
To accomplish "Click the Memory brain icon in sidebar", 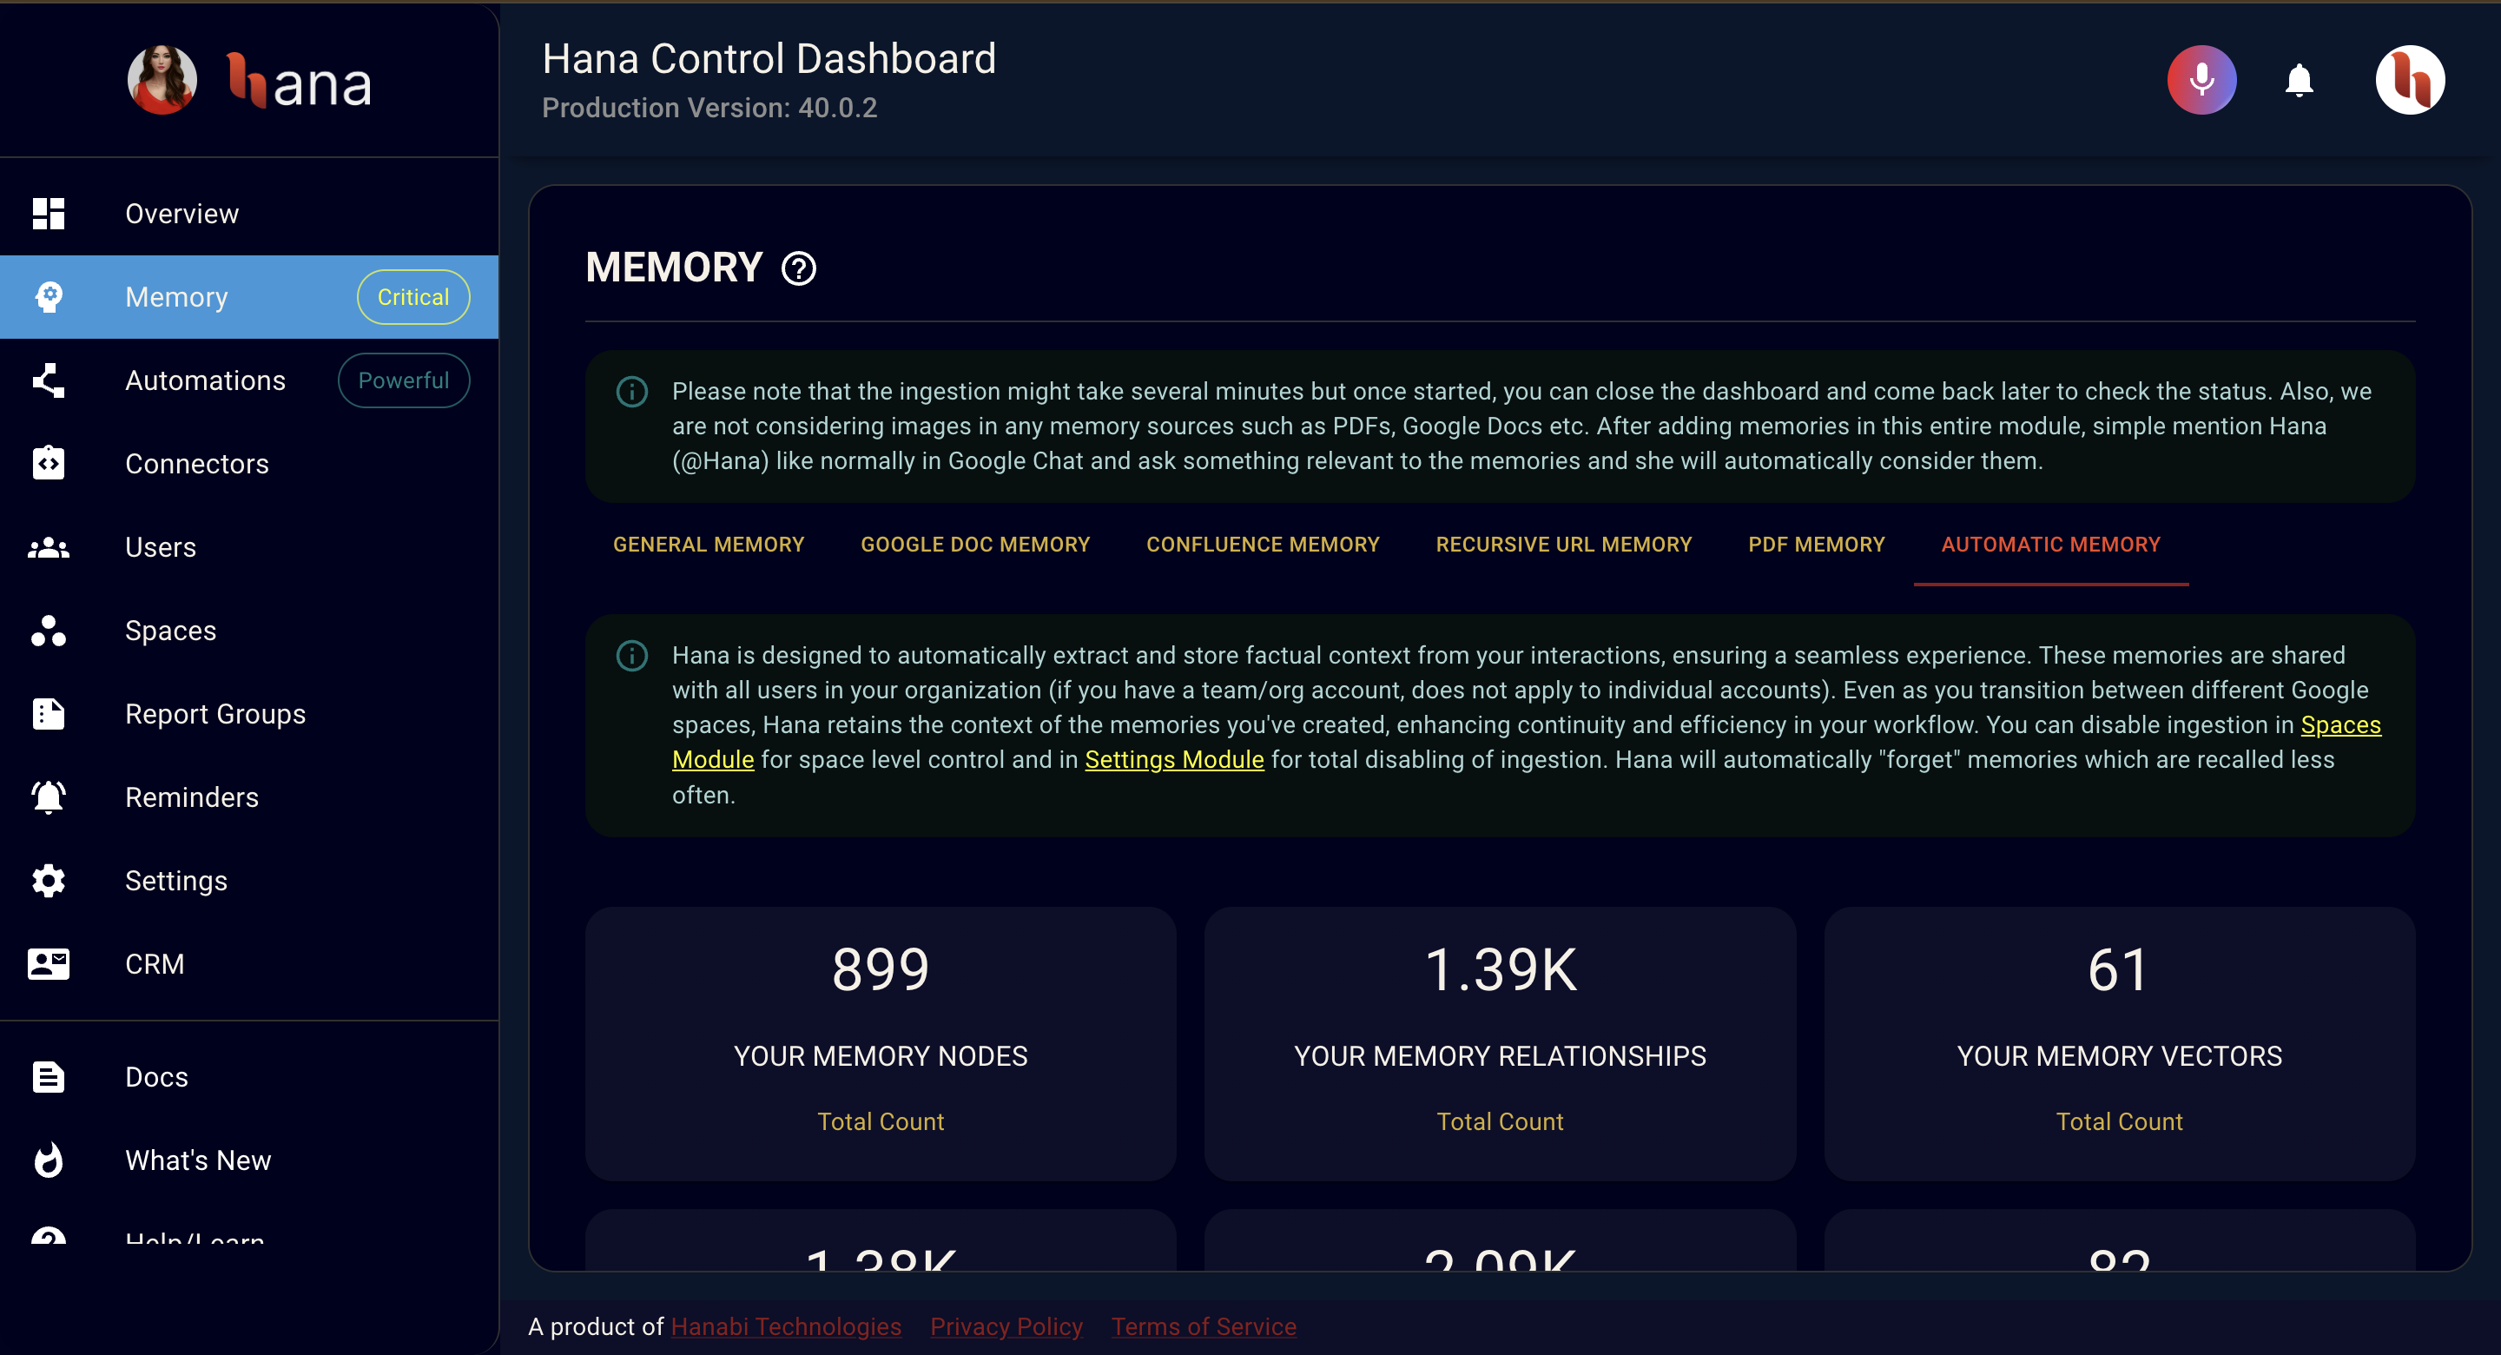I will [x=49, y=297].
